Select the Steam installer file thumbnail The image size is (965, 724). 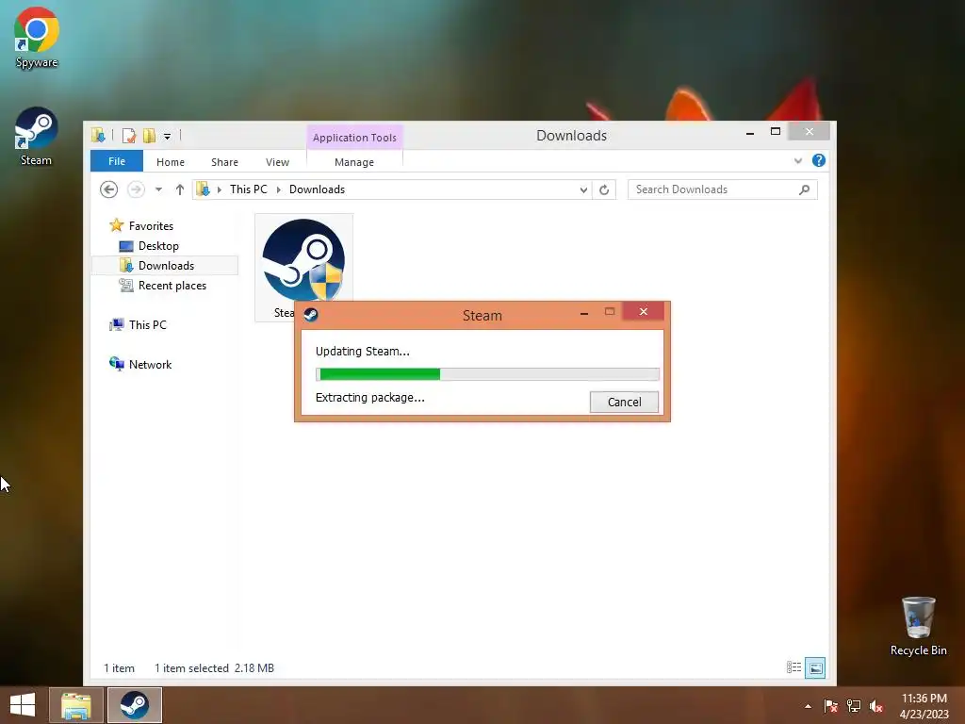point(303,258)
